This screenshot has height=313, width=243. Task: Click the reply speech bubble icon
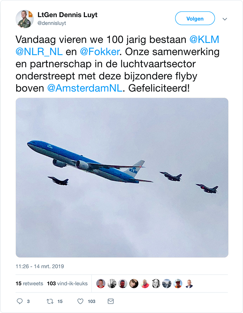pyautogui.click(x=20, y=301)
